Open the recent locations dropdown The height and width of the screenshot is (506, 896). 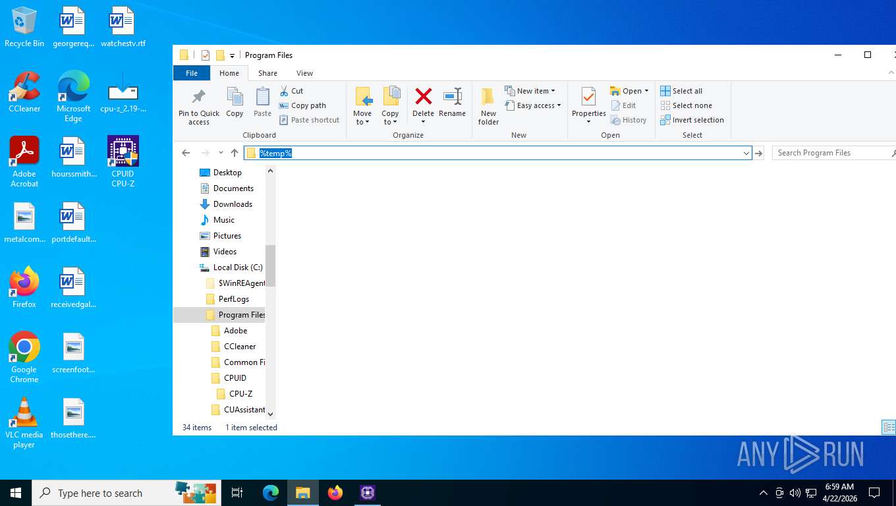[x=221, y=153]
